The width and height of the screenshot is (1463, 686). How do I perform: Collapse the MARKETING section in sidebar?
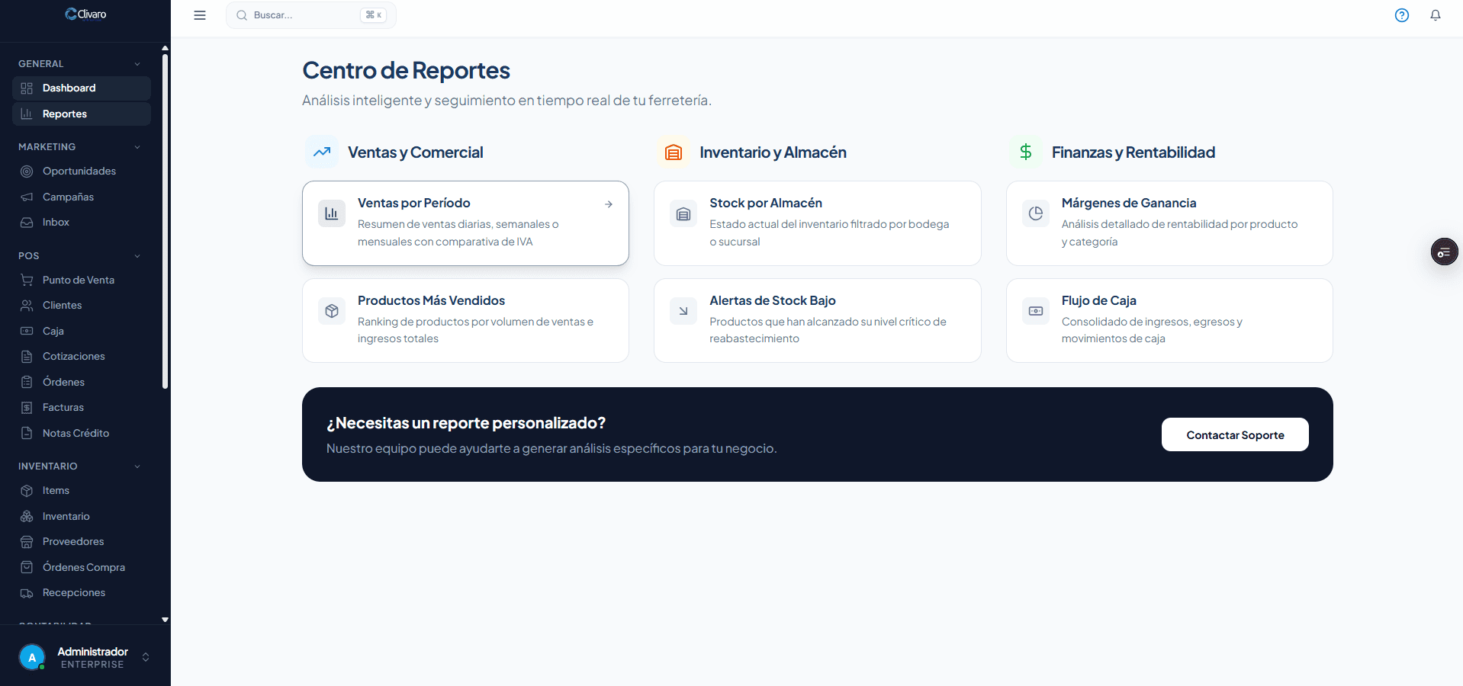click(x=137, y=146)
